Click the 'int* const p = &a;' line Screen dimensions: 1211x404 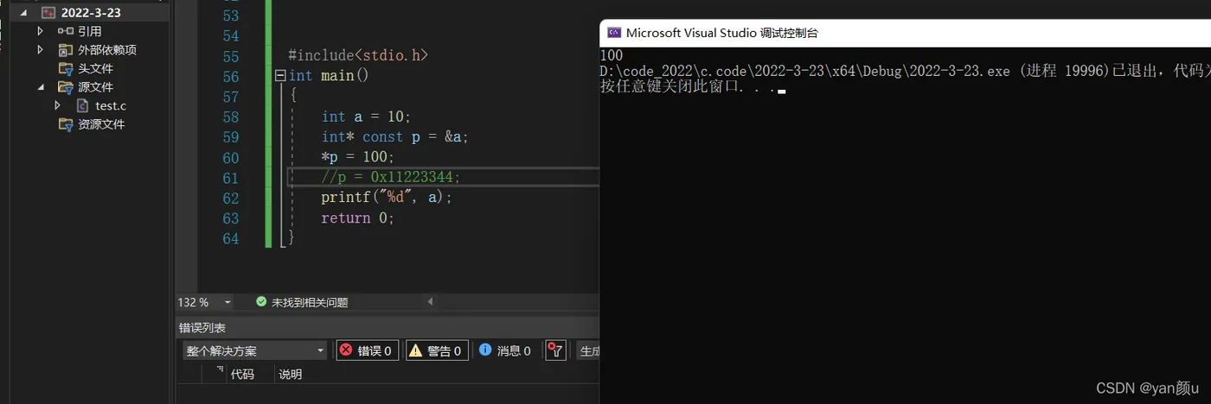pyautogui.click(x=394, y=136)
